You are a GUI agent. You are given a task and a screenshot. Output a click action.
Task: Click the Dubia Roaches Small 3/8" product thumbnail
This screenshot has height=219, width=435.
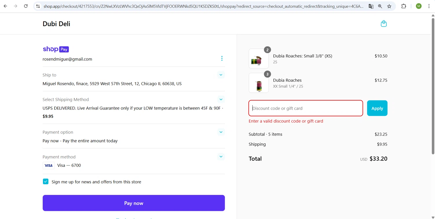pos(259,59)
